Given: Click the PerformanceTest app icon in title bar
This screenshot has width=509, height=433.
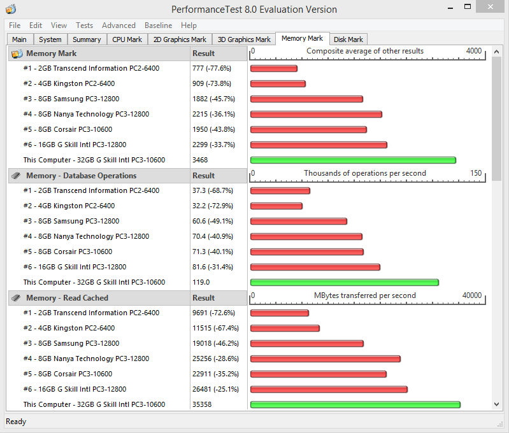Looking at the screenshot, I should tap(10, 9).
